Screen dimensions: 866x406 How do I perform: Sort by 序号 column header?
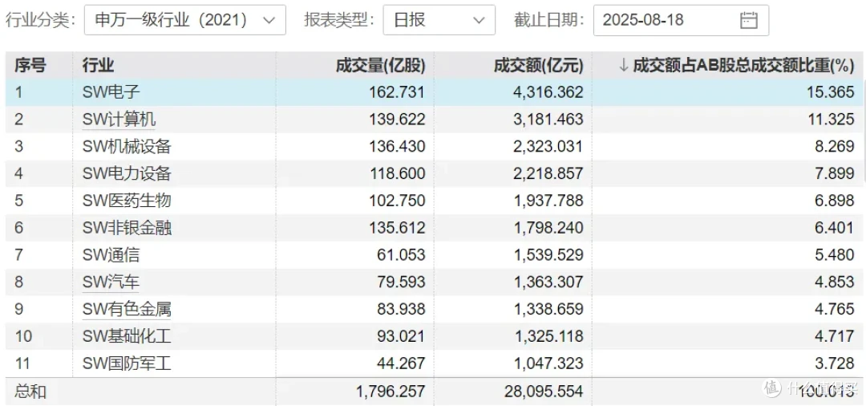coord(30,65)
